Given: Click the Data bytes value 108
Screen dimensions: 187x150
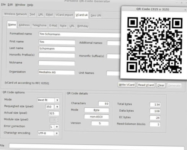Looking at the screenshot, I should click(x=155, y=111).
